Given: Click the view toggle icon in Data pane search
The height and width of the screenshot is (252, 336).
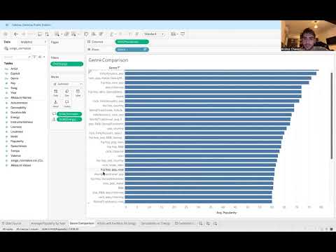Looking at the screenshot, I should (x=40, y=57).
